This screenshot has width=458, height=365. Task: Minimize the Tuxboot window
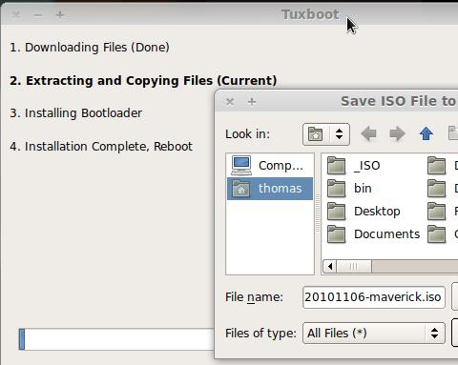pyautogui.click(x=38, y=14)
